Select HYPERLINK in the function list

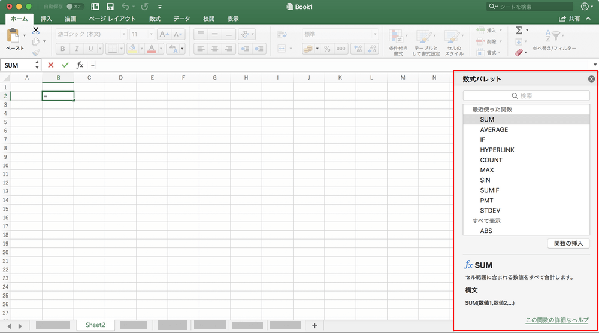tap(527, 150)
